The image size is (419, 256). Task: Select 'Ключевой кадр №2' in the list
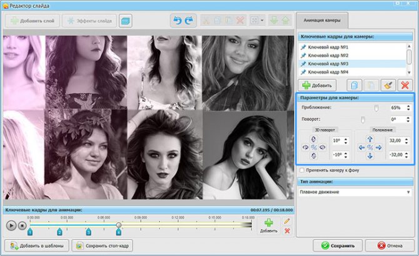(x=328, y=56)
